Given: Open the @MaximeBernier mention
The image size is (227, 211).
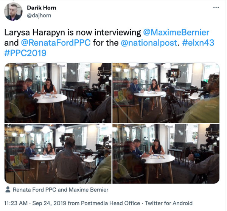Looking at the screenshot, I should pos(176,32).
